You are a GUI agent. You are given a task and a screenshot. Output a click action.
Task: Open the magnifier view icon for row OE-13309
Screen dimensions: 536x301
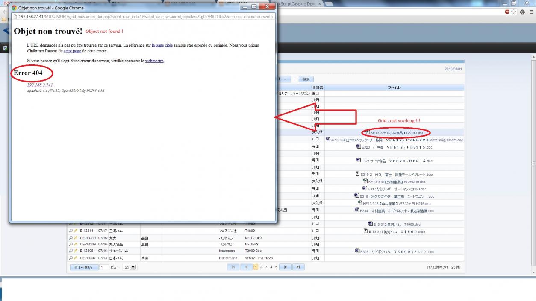click(71, 245)
